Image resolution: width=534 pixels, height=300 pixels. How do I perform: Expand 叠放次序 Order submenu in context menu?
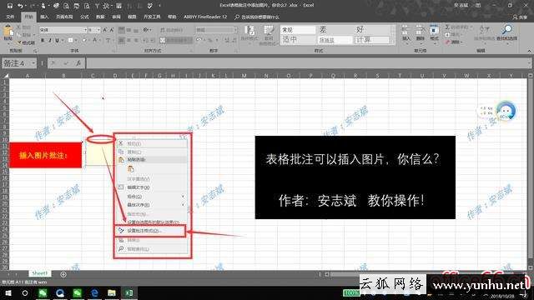[x=152, y=205]
